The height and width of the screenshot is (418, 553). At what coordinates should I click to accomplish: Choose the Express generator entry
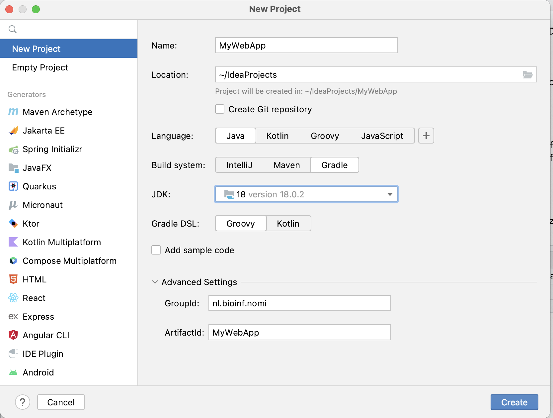(x=69, y=317)
